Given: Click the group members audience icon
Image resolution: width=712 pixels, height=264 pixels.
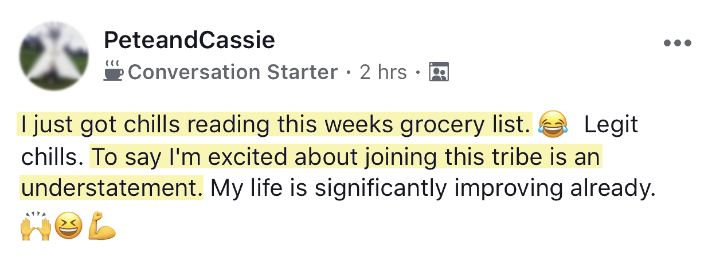Looking at the screenshot, I should [439, 72].
